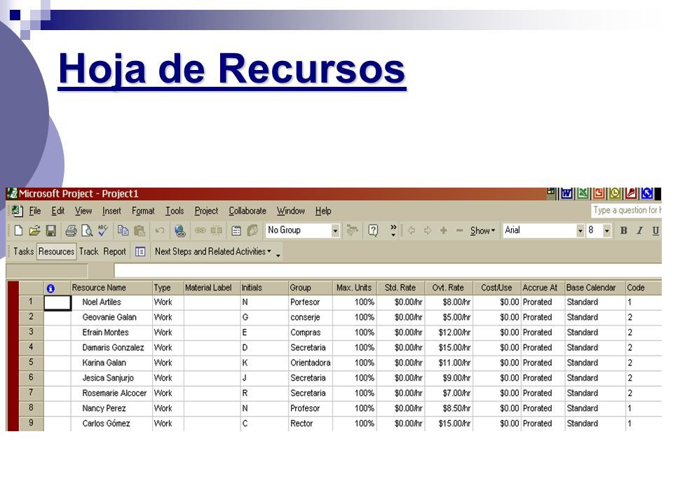The width and height of the screenshot is (673, 504).
Task: Click the Report Project Guide button
Action: tap(114, 251)
